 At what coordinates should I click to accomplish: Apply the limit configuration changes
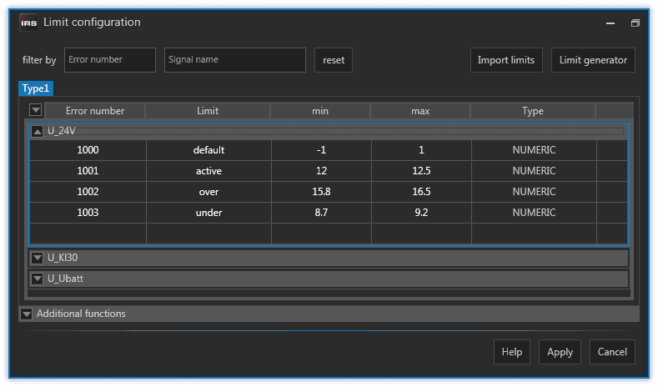(560, 352)
